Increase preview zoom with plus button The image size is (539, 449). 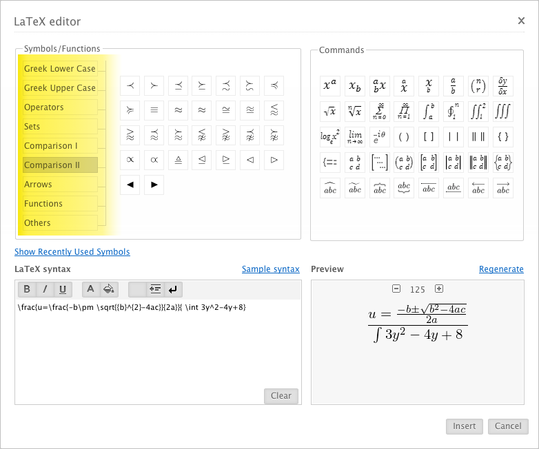[439, 289]
